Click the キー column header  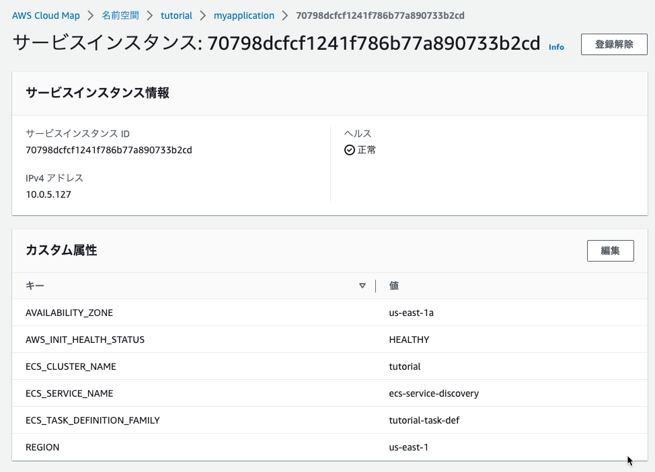(x=35, y=286)
